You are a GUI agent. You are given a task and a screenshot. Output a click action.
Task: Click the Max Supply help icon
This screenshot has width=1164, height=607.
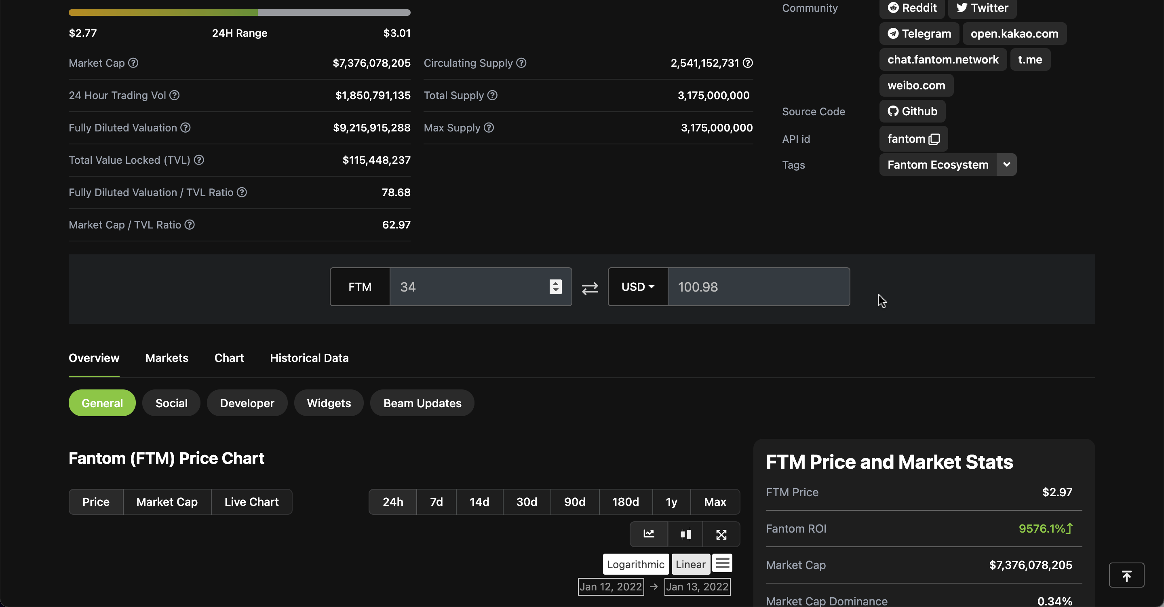click(x=489, y=128)
